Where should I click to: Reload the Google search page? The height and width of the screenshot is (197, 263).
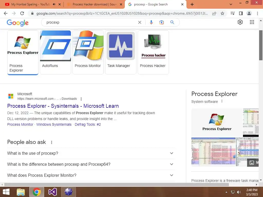click(x=22, y=13)
